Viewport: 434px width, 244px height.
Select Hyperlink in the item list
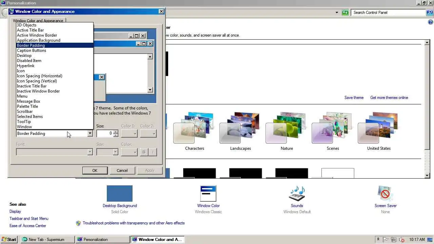tap(55, 66)
